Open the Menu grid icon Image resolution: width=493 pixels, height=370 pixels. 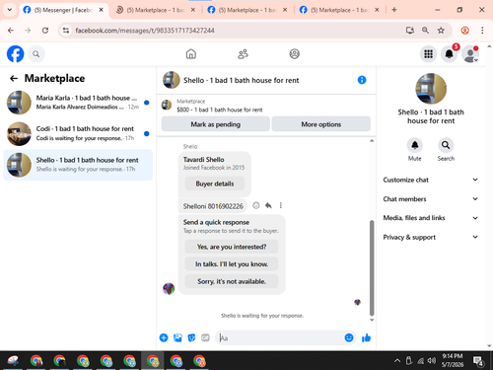tap(428, 54)
